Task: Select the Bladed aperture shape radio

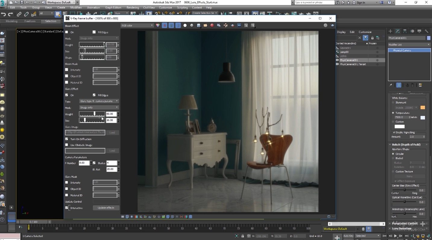Action: point(393,158)
